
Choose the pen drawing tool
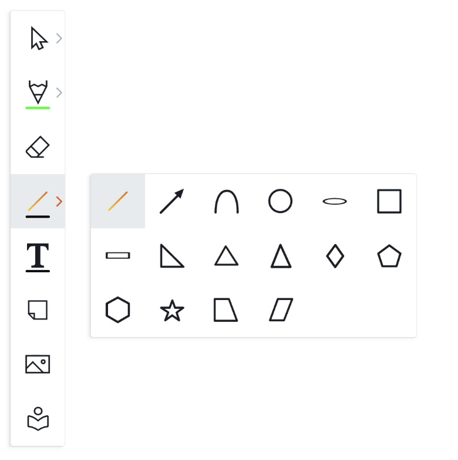[38, 92]
